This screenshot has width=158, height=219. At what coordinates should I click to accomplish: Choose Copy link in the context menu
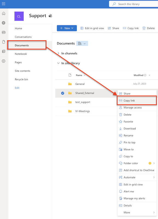point(137,100)
